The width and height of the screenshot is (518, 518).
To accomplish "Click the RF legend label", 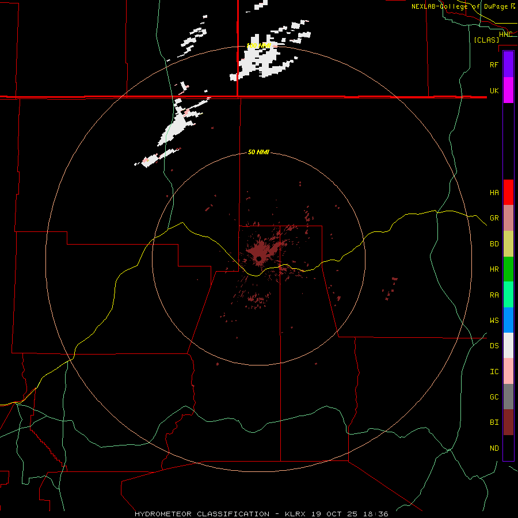I will tap(494, 64).
